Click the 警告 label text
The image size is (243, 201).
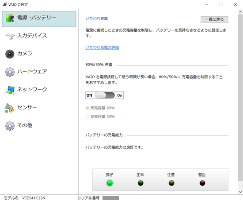pyautogui.click(x=202, y=175)
